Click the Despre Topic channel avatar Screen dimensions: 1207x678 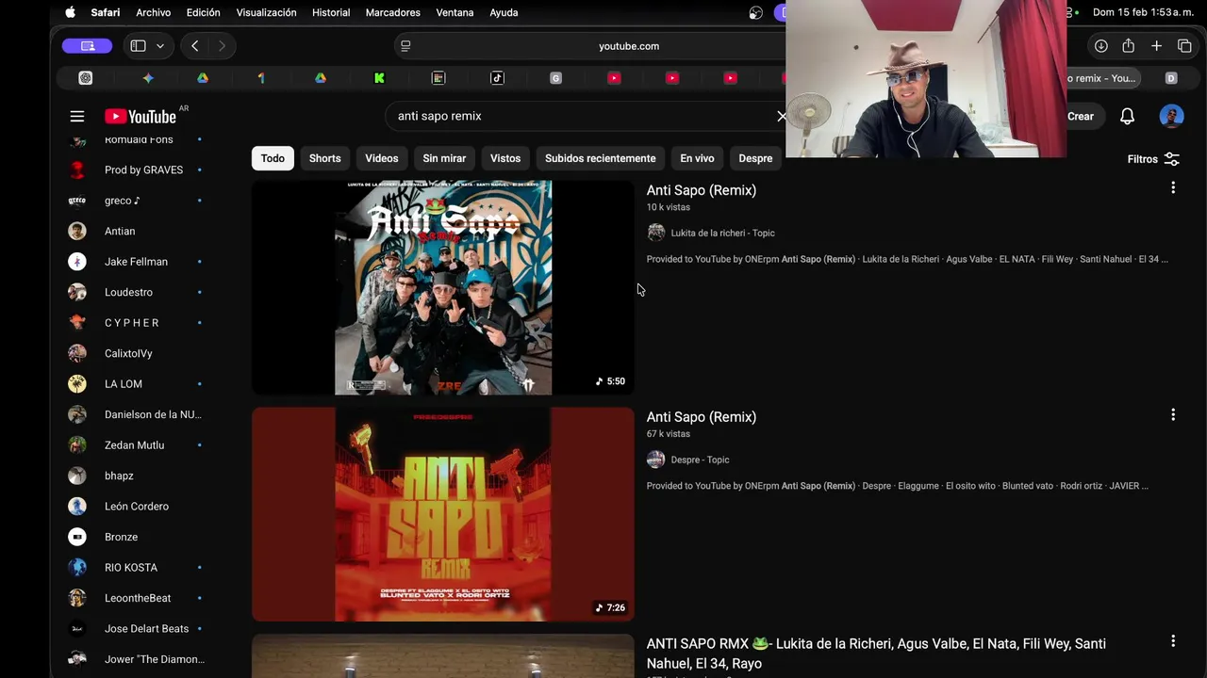[x=656, y=460]
